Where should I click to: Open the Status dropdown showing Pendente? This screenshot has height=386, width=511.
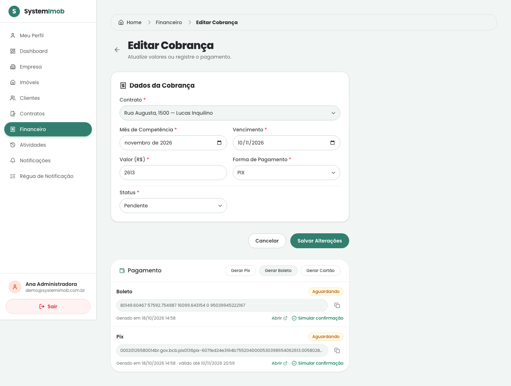173,206
